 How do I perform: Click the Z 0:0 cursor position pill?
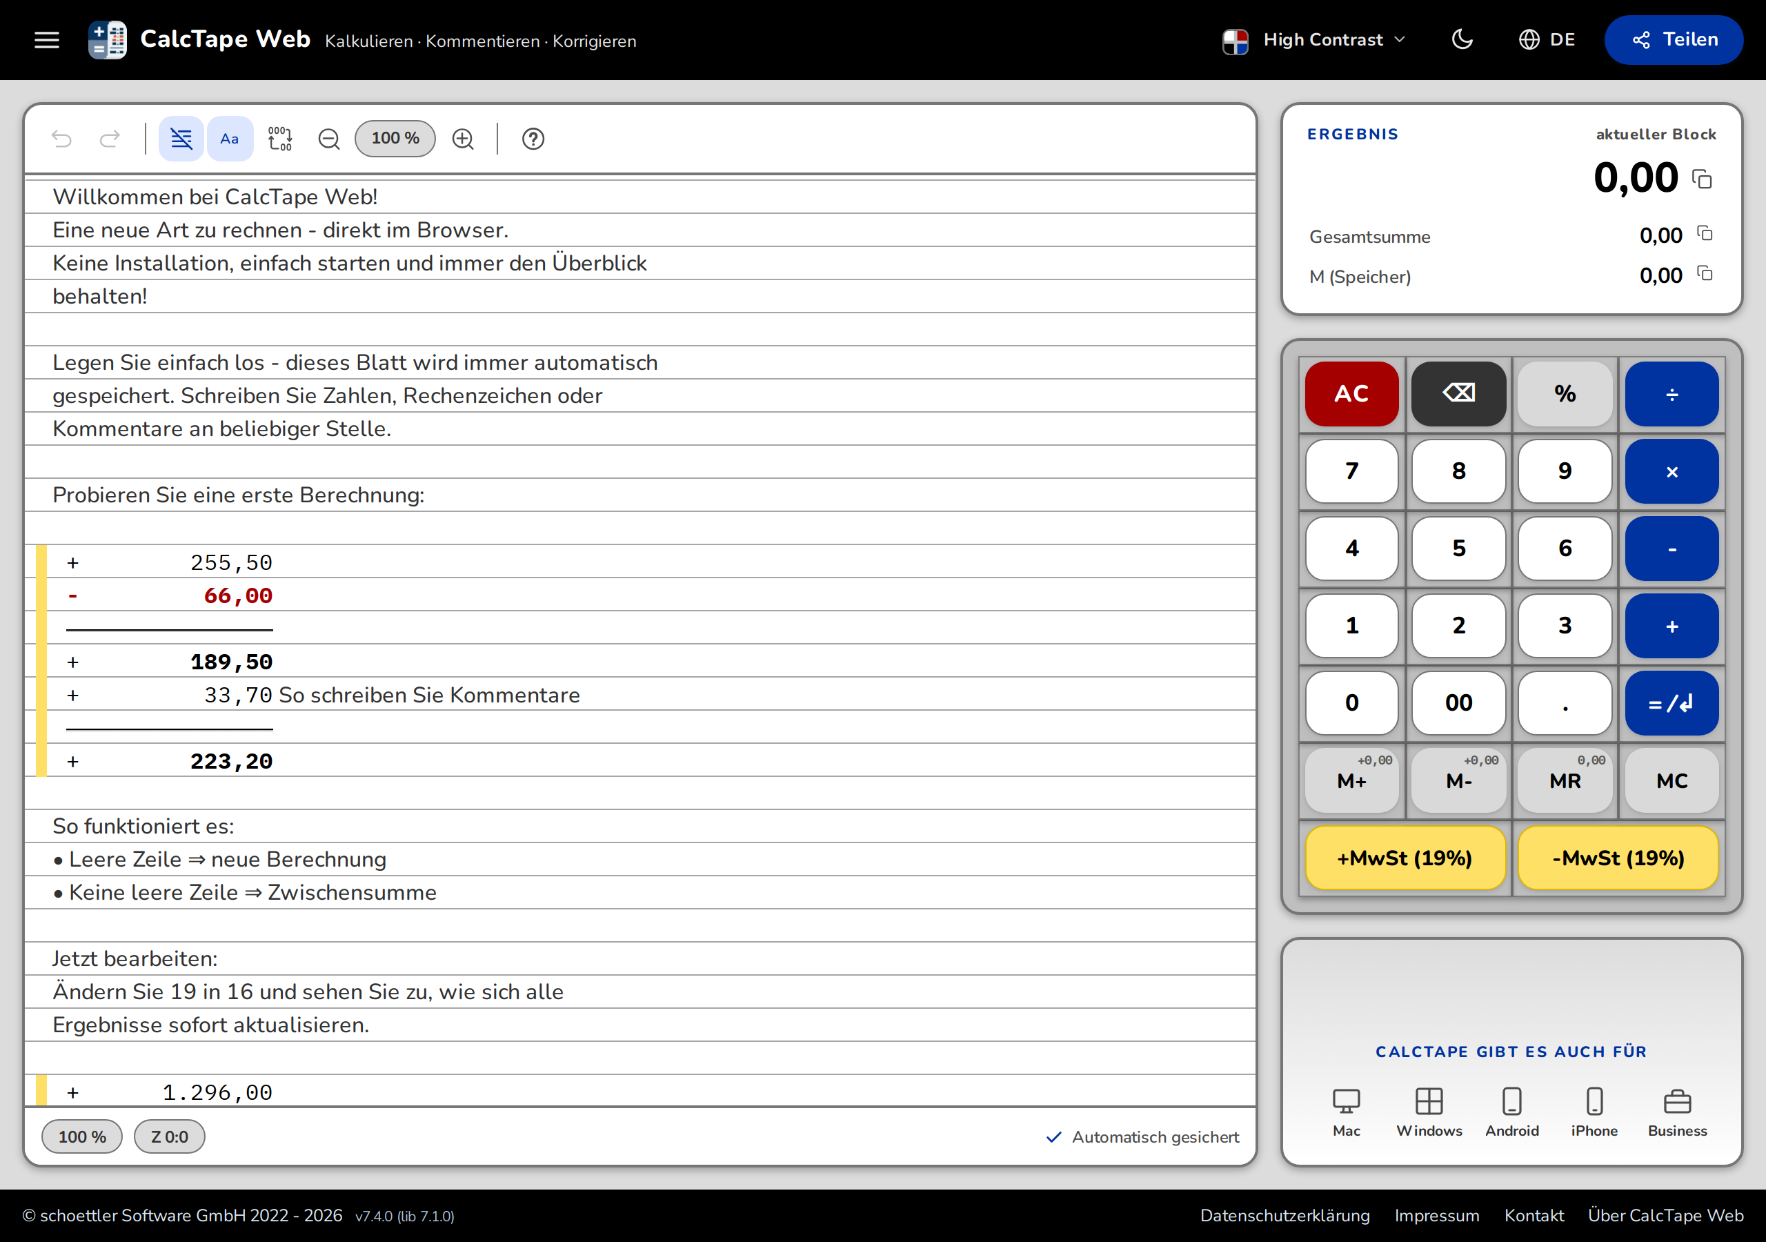pyautogui.click(x=169, y=1136)
